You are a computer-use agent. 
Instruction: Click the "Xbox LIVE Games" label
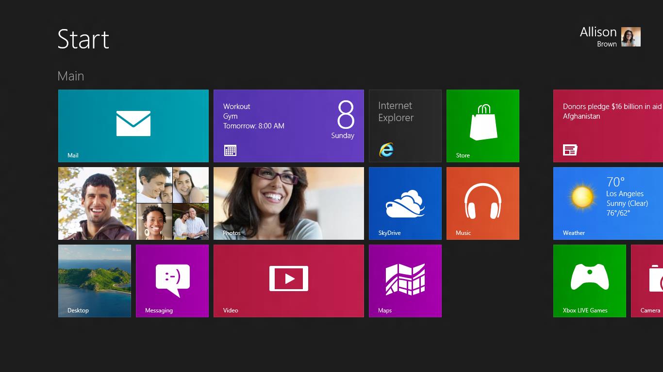[x=585, y=310]
